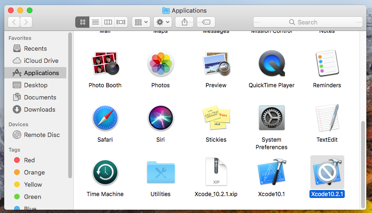Click the TextEdit app icon
Image resolution: width=372 pixels, height=213 pixels.
click(327, 118)
